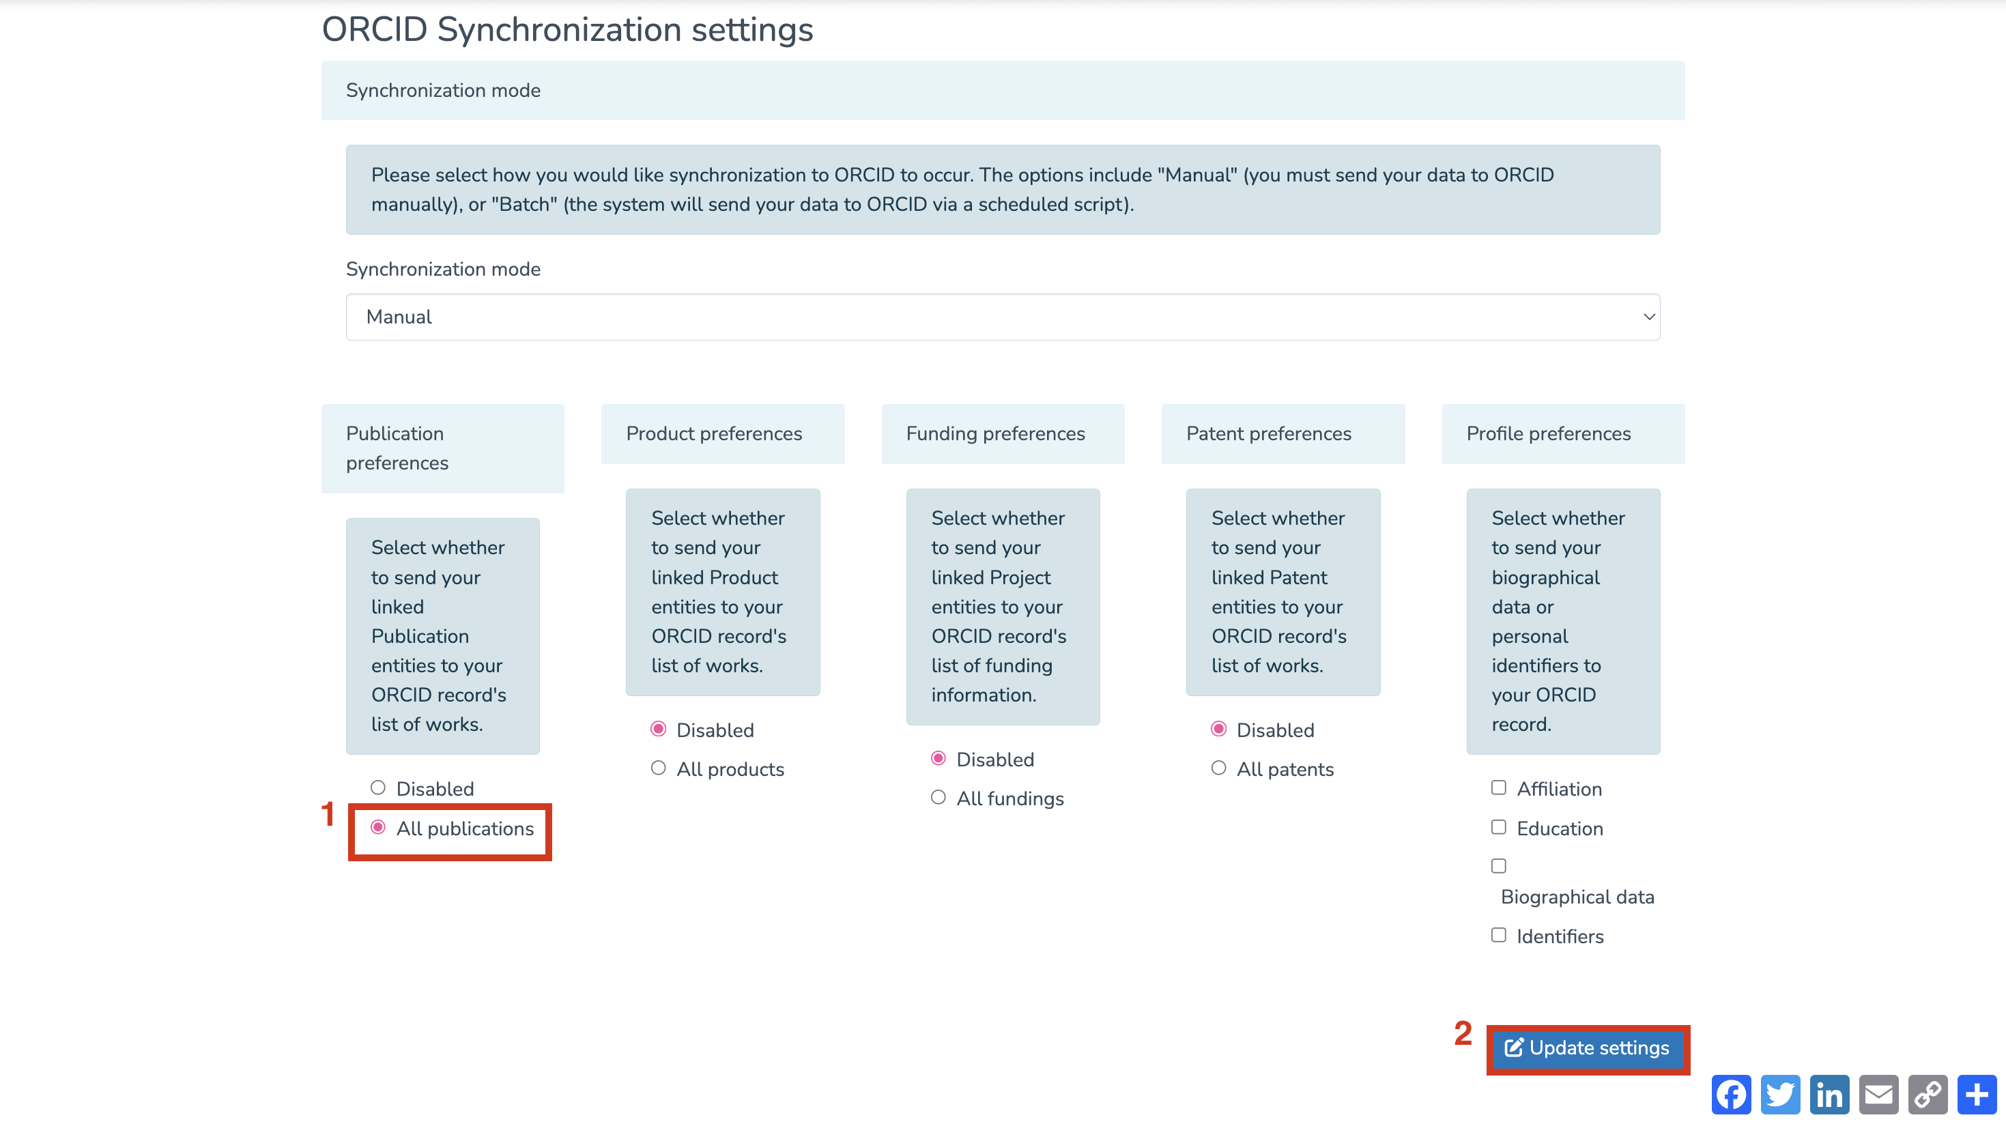This screenshot has height=1124, width=2006.
Task: Click the Facebook share icon
Action: point(1730,1095)
